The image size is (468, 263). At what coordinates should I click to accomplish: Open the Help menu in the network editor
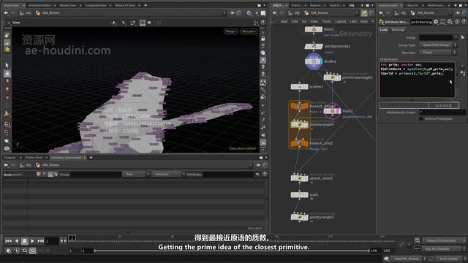click(x=364, y=21)
